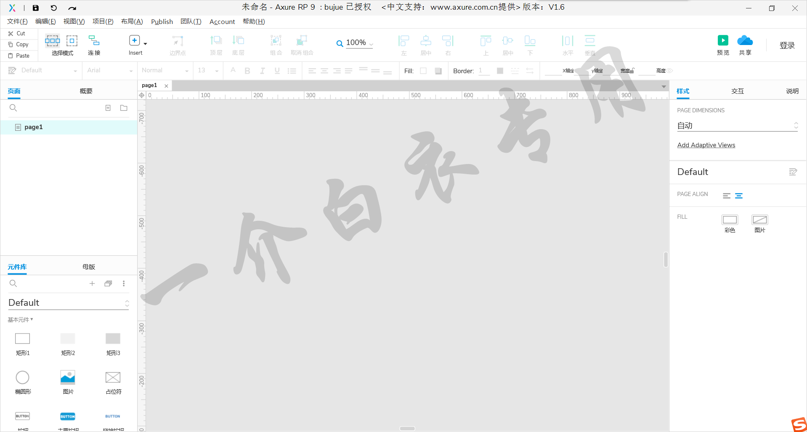Screen dimensions: 807x432
Task: Click the Fill color swatch in toolbar
Action: tap(423, 71)
